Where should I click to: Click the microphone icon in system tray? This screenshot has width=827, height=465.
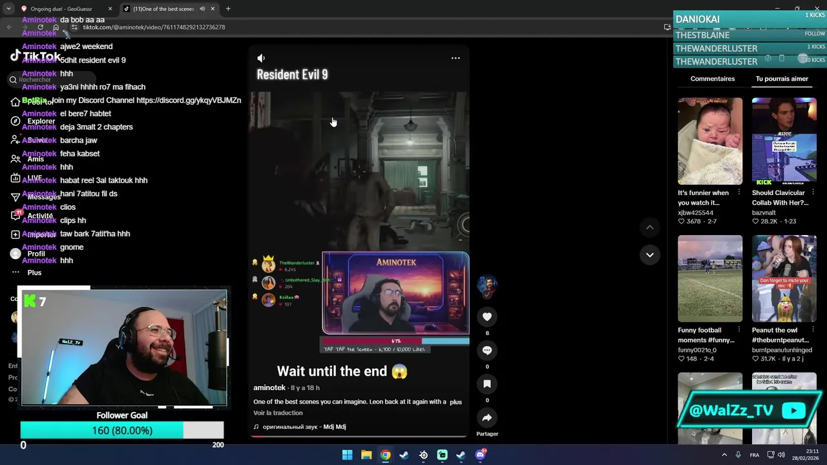[x=738, y=455]
